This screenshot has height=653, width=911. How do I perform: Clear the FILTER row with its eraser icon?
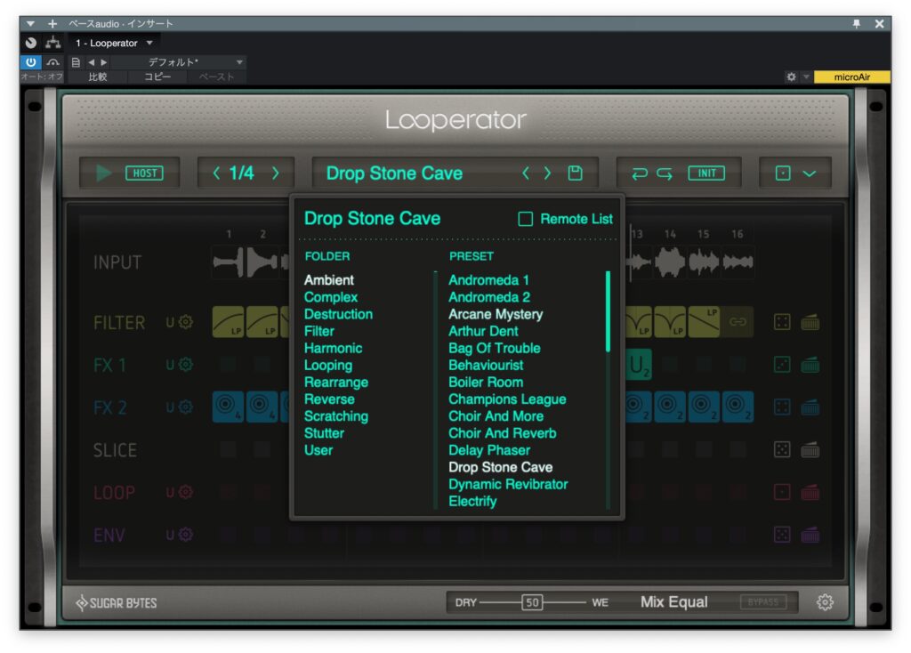[810, 322]
